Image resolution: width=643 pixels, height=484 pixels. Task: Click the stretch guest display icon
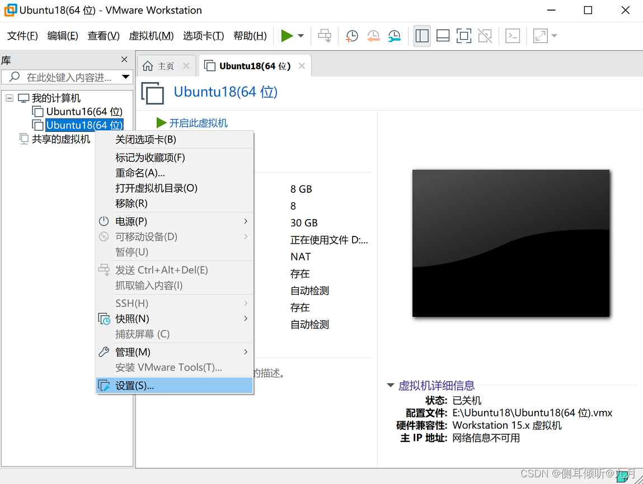click(540, 36)
